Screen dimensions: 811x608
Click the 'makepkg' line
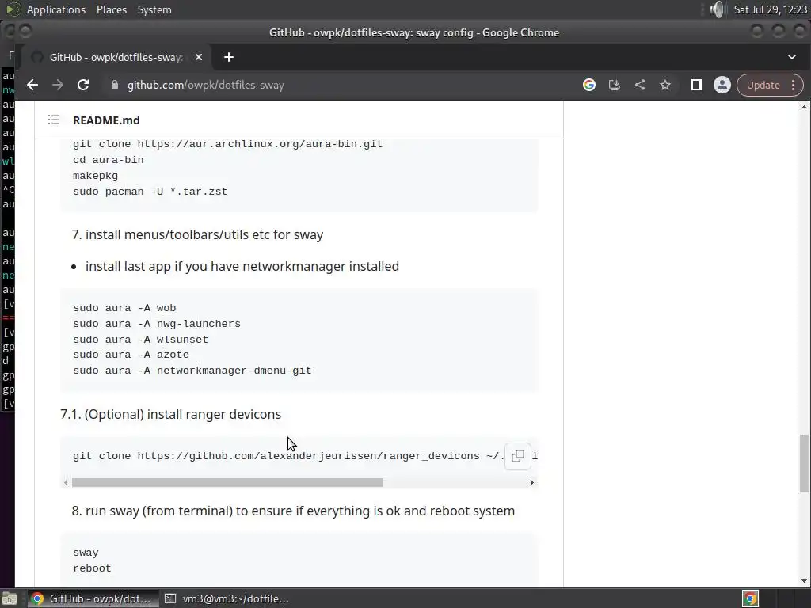pyautogui.click(x=95, y=175)
